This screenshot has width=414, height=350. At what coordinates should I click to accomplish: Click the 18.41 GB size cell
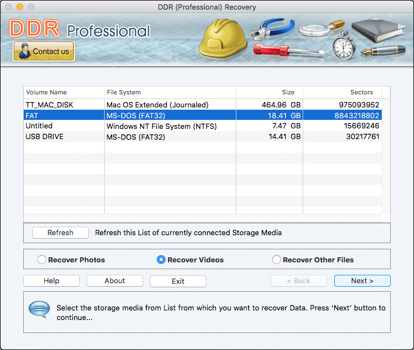click(269, 115)
